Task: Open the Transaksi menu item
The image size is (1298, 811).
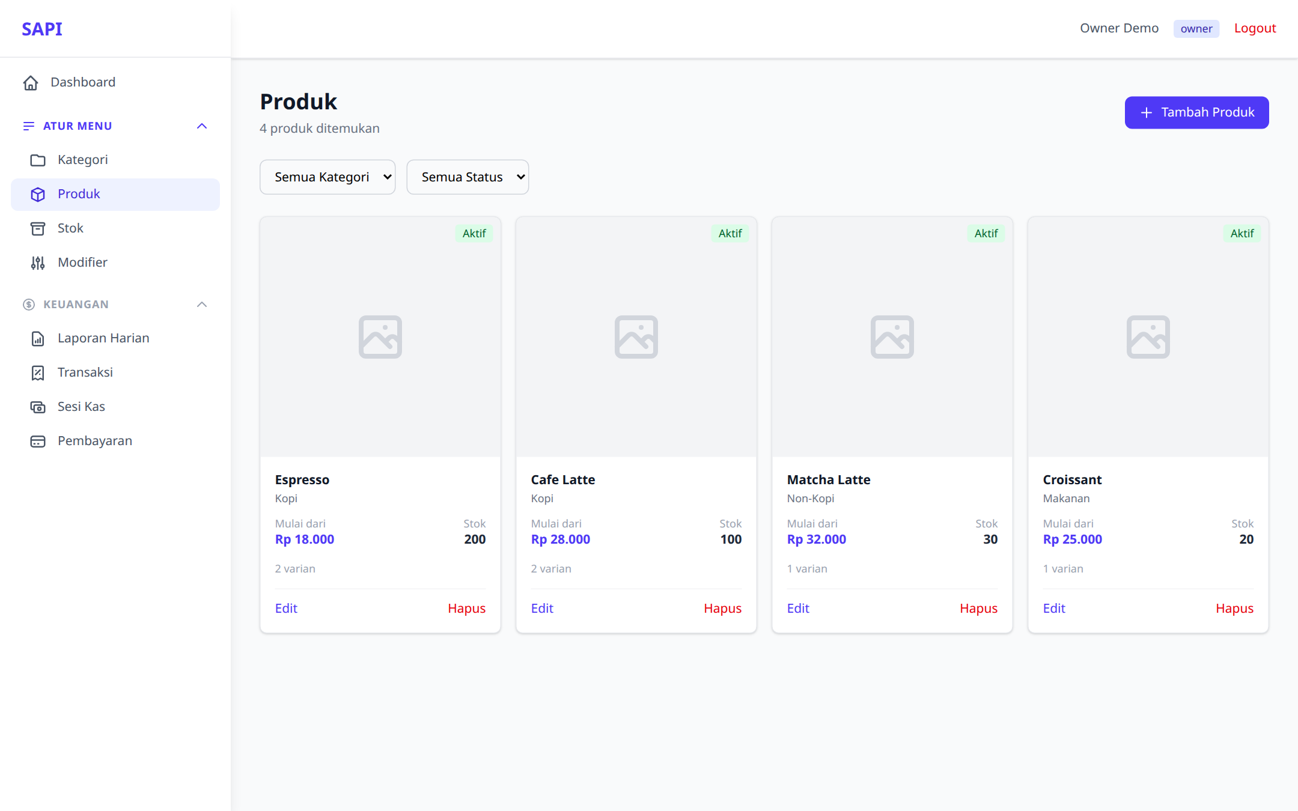Action: click(115, 372)
